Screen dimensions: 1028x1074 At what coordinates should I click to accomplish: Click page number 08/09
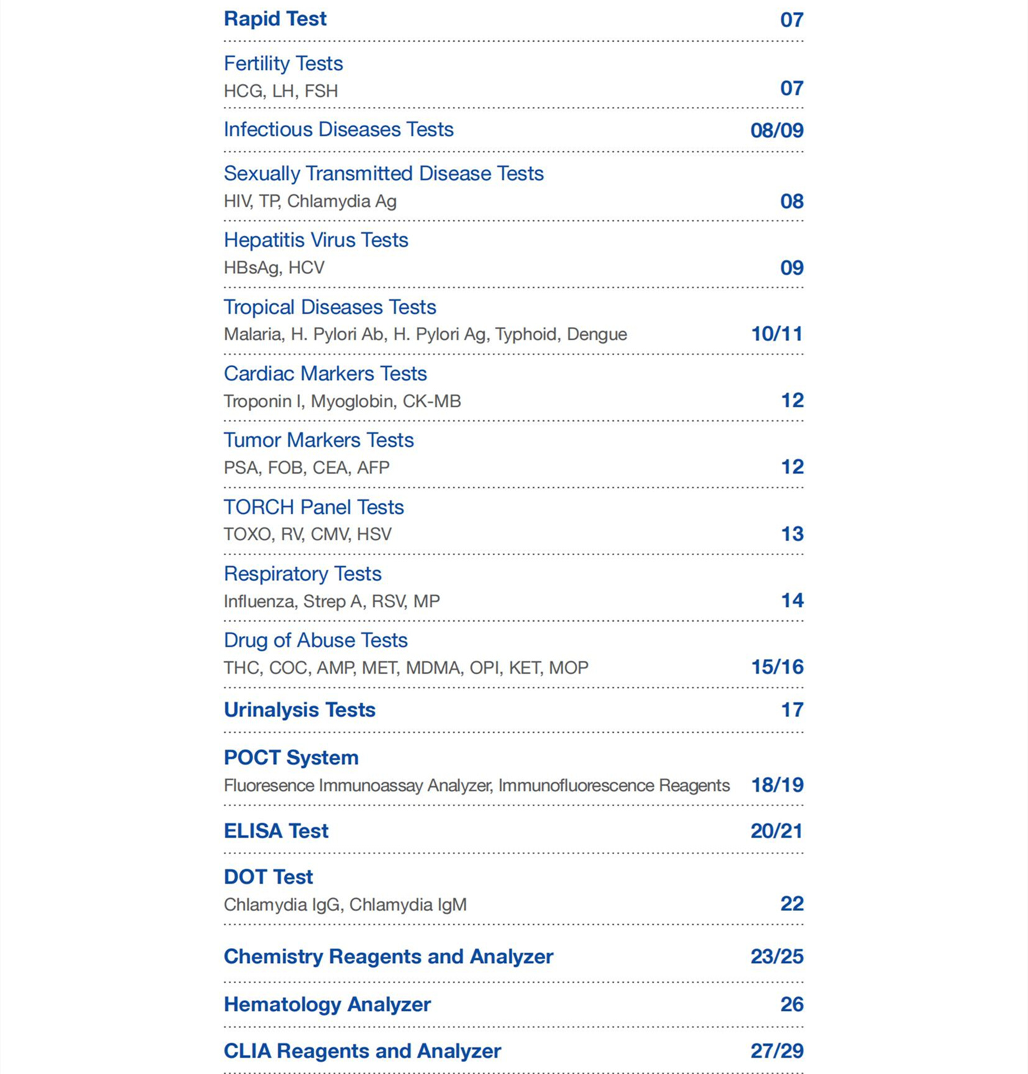click(777, 131)
